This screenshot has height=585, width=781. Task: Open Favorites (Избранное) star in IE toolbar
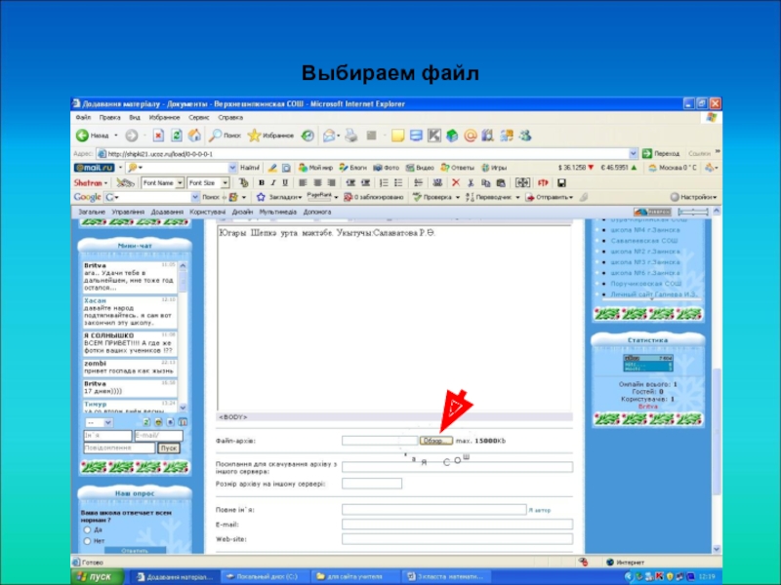[x=270, y=136]
